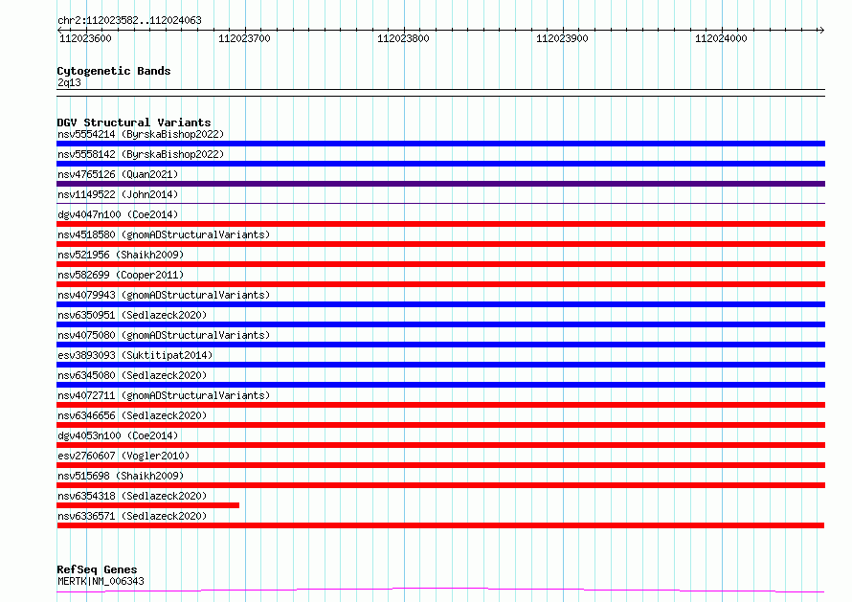Click ruler position 112023700
The image size is (852, 602).
click(244, 38)
